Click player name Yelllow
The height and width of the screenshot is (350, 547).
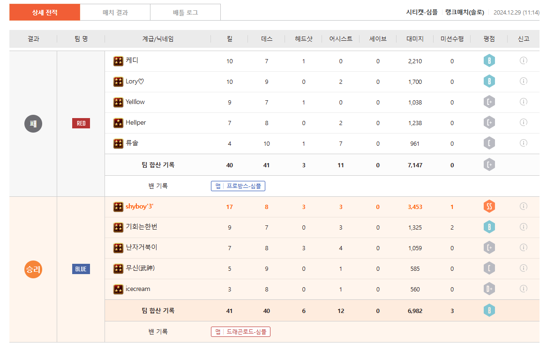coord(135,102)
